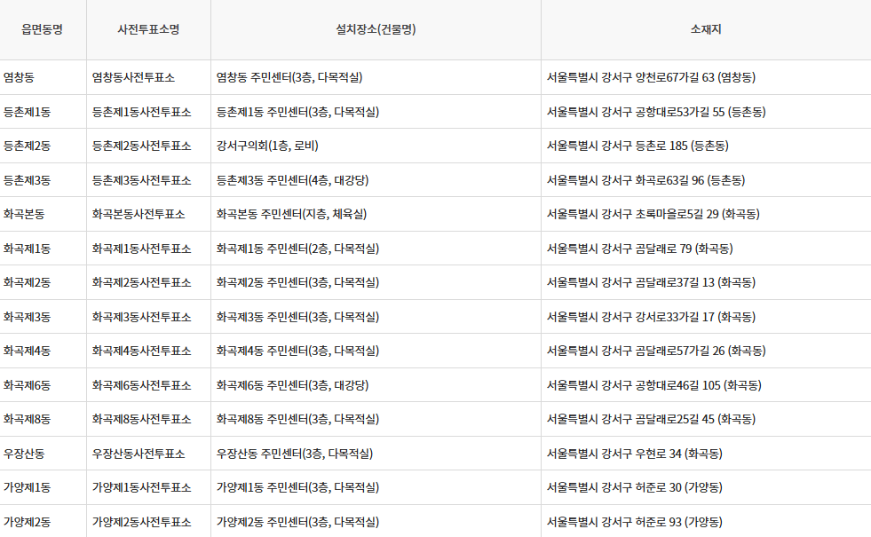Click the 소재지 column header
Viewport: 871px width, 537px height.
(x=706, y=29)
